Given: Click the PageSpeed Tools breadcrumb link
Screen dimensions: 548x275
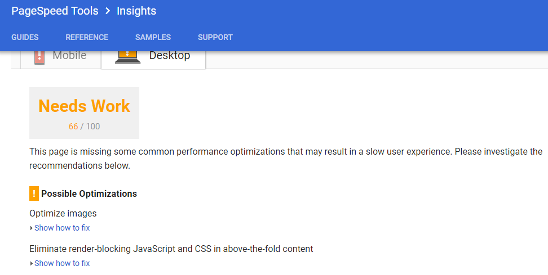Looking at the screenshot, I should (55, 11).
